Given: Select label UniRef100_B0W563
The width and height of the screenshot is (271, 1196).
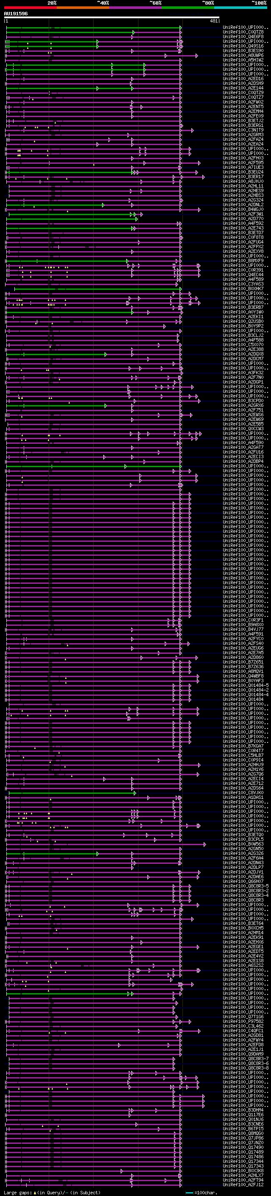Looking at the screenshot, I should [x=243, y=845].
